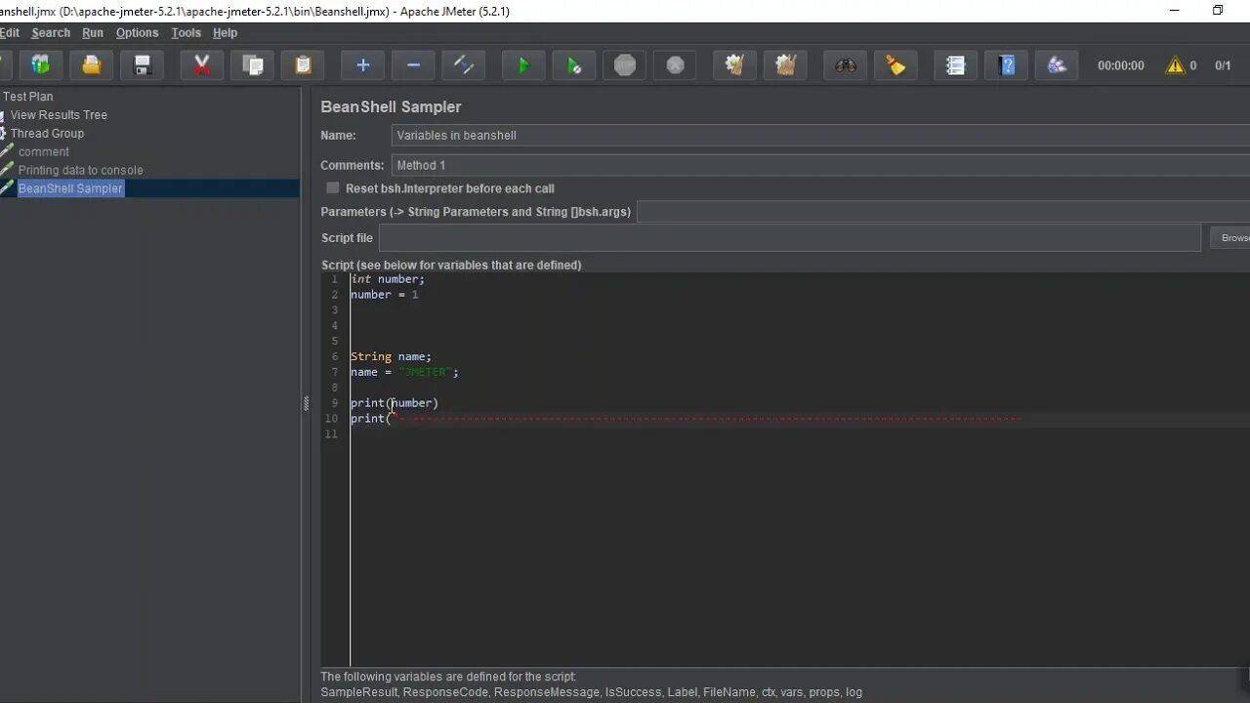Click line number 11 in the editor gutter

[331, 434]
